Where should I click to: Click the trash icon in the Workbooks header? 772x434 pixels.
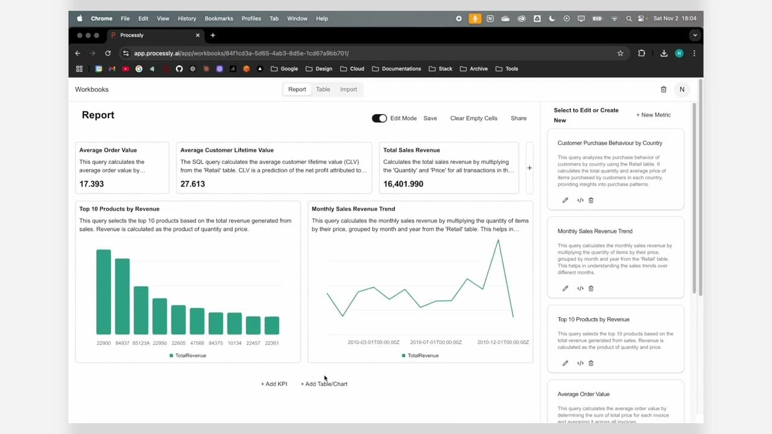click(663, 89)
